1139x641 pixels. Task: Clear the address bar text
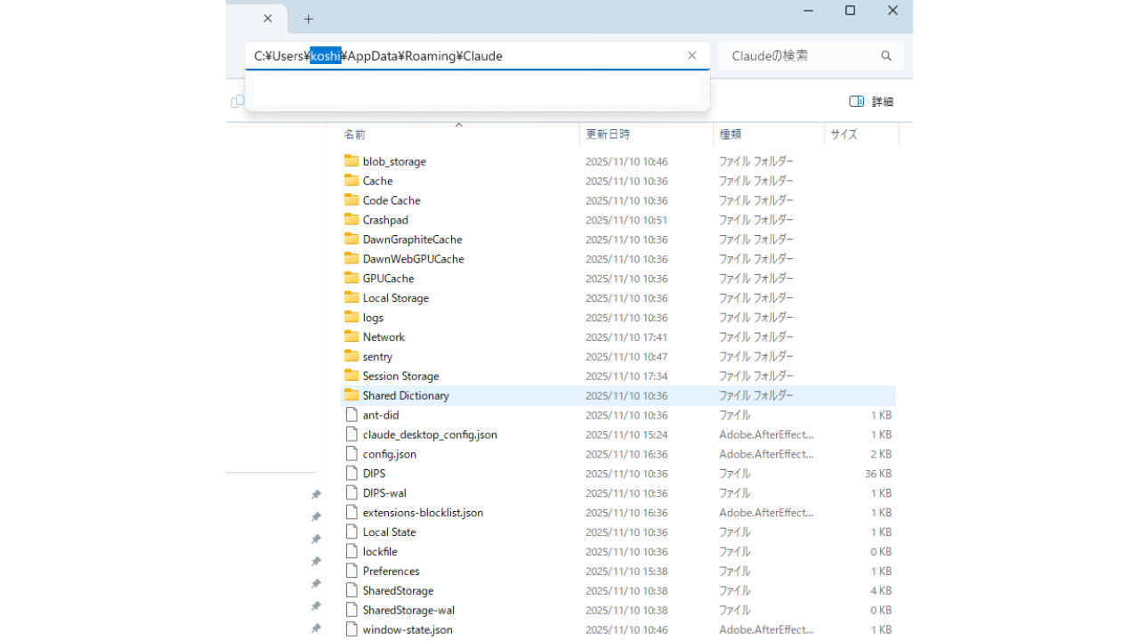click(691, 56)
